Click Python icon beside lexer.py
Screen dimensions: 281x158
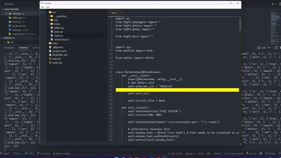pos(10,22)
